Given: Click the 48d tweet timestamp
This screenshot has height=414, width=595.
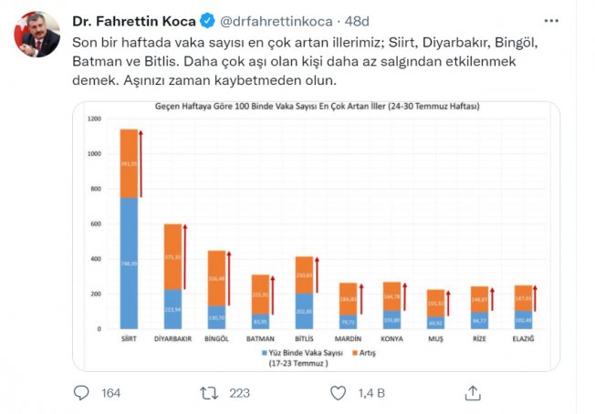Looking at the screenshot, I should pyautogui.click(x=357, y=21).
